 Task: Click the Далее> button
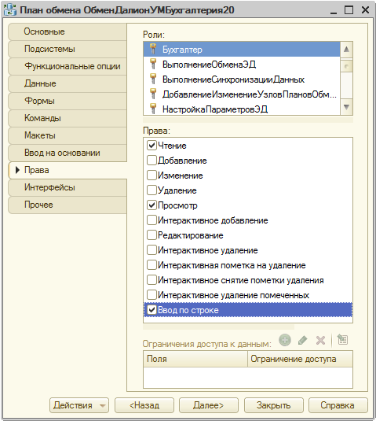[x=209, y=405]
